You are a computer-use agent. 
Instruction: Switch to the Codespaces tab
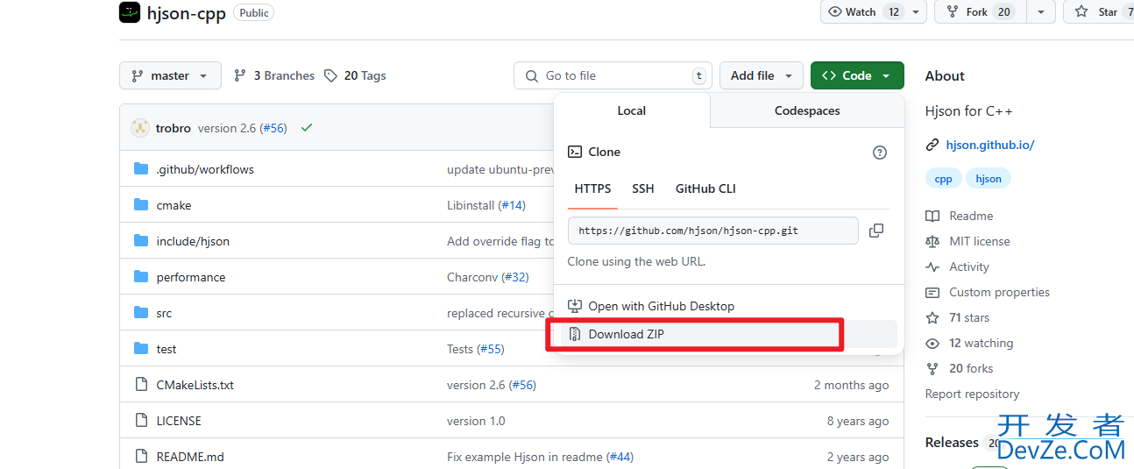click(807, 110)
